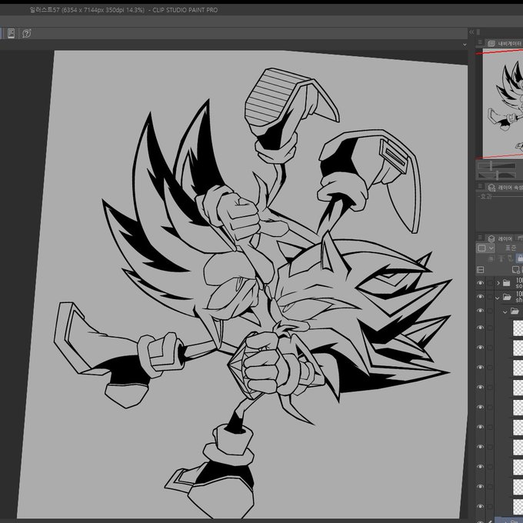Tick the edit-state box beside 'sh' folder
523x523 pixels.
click(x=490, y=297)
